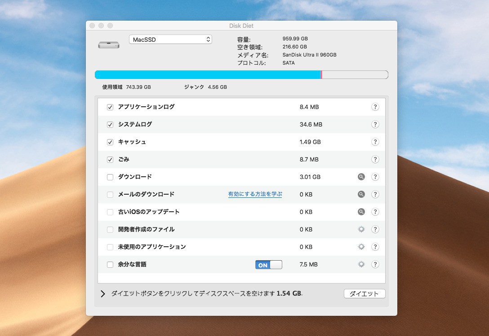Open help for キャッシュ row
The height and width of the screenshot is (336, 489).
[x=375, y=142]
